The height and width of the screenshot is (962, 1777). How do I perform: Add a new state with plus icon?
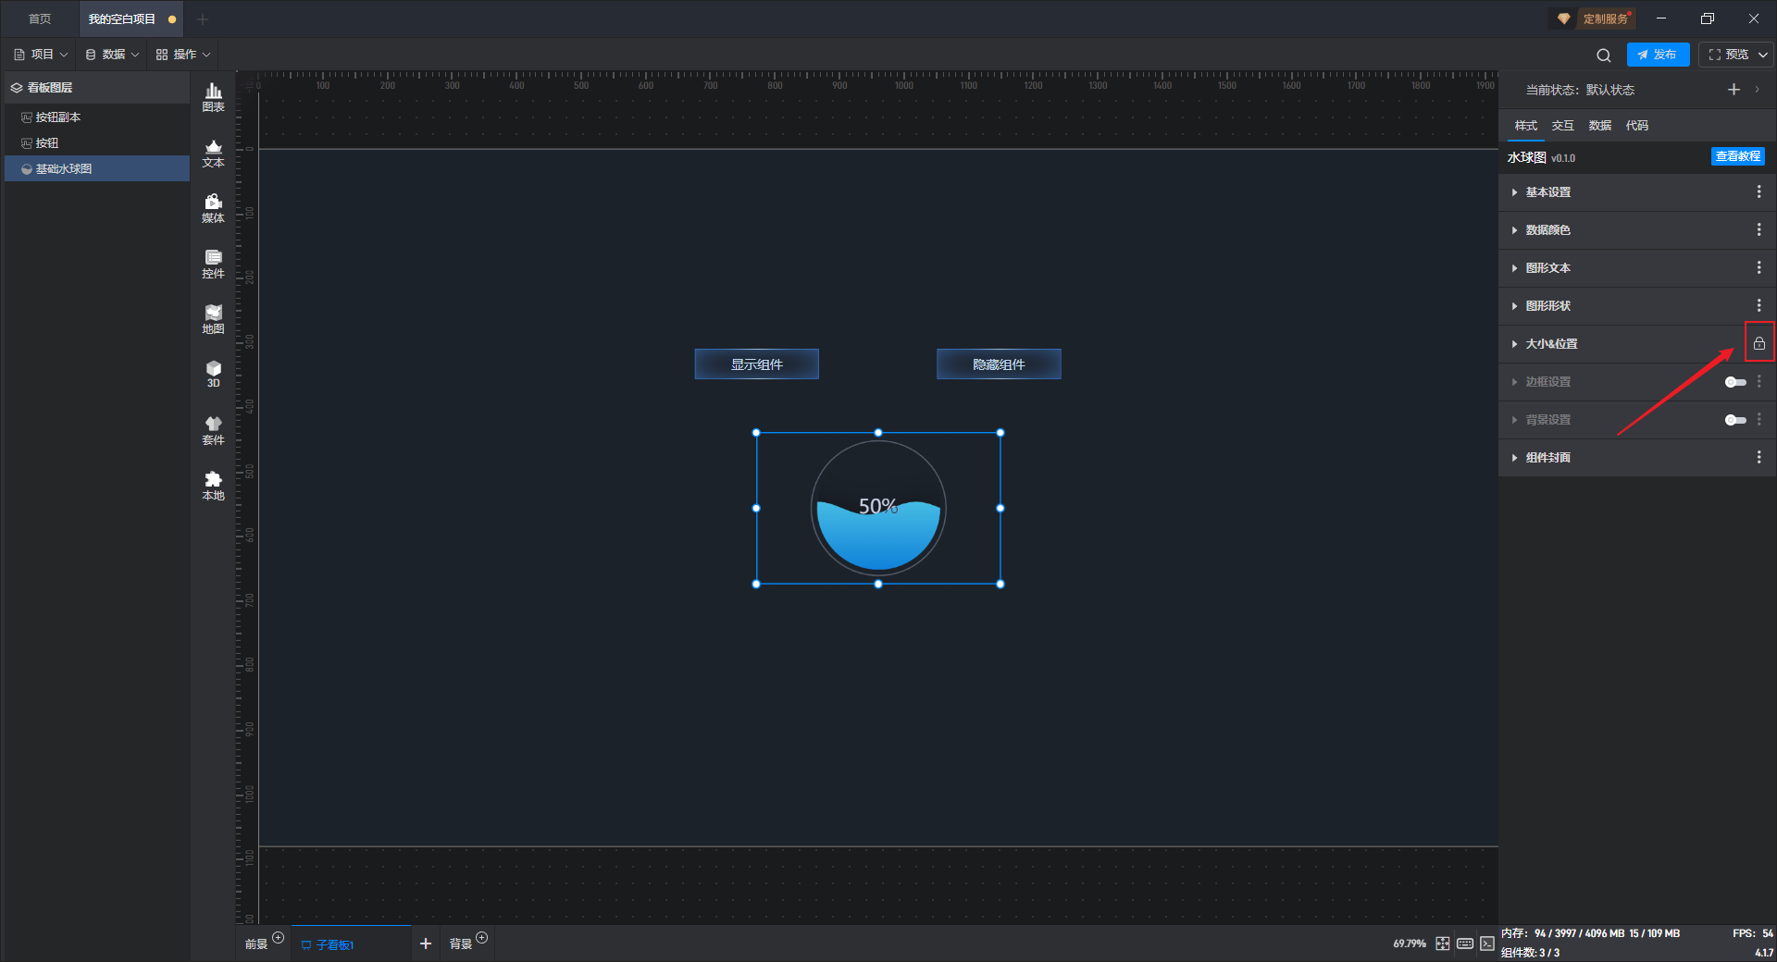point(1734,90)
